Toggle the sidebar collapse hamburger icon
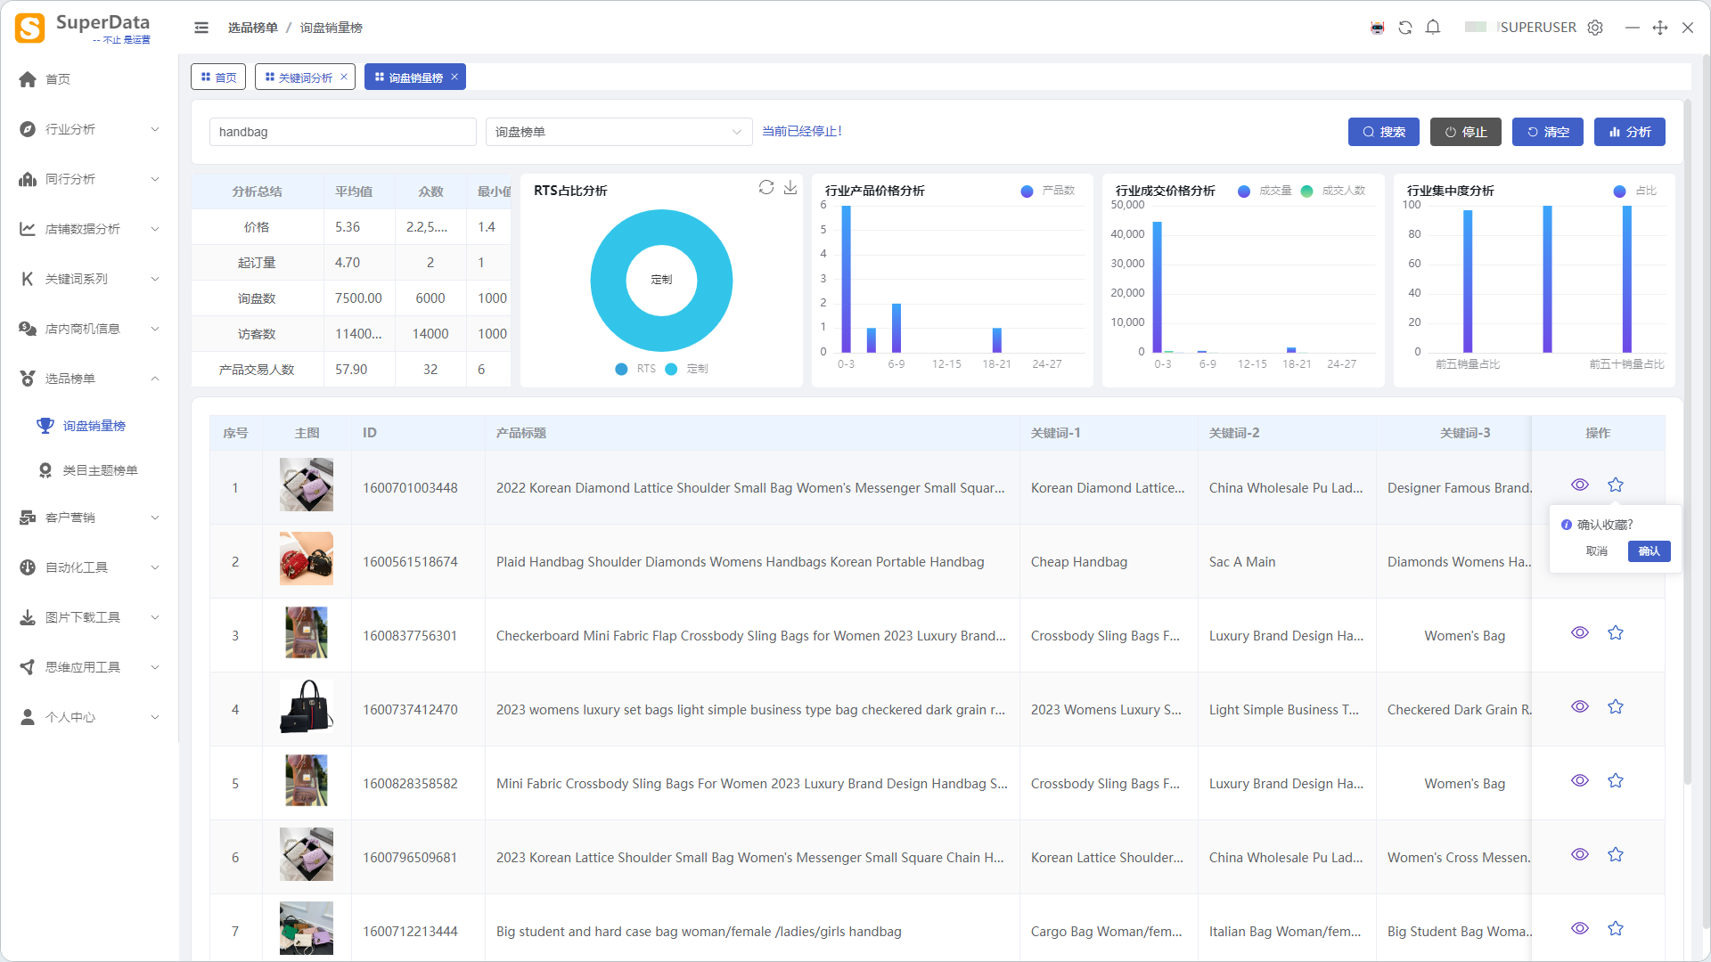The width and height of the screenshot is (1711, 962). (x=201, y=28)
